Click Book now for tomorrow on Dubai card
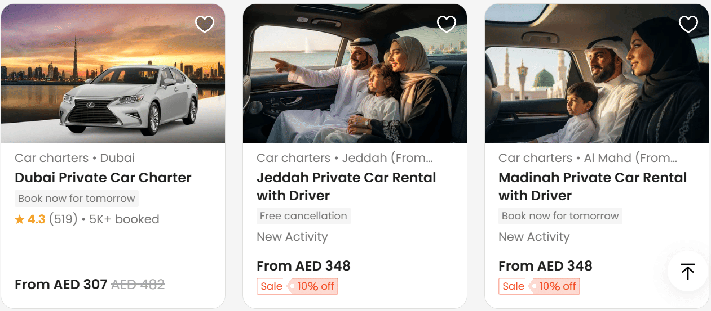This screenshot has height=311, width=711. (76, 199)
